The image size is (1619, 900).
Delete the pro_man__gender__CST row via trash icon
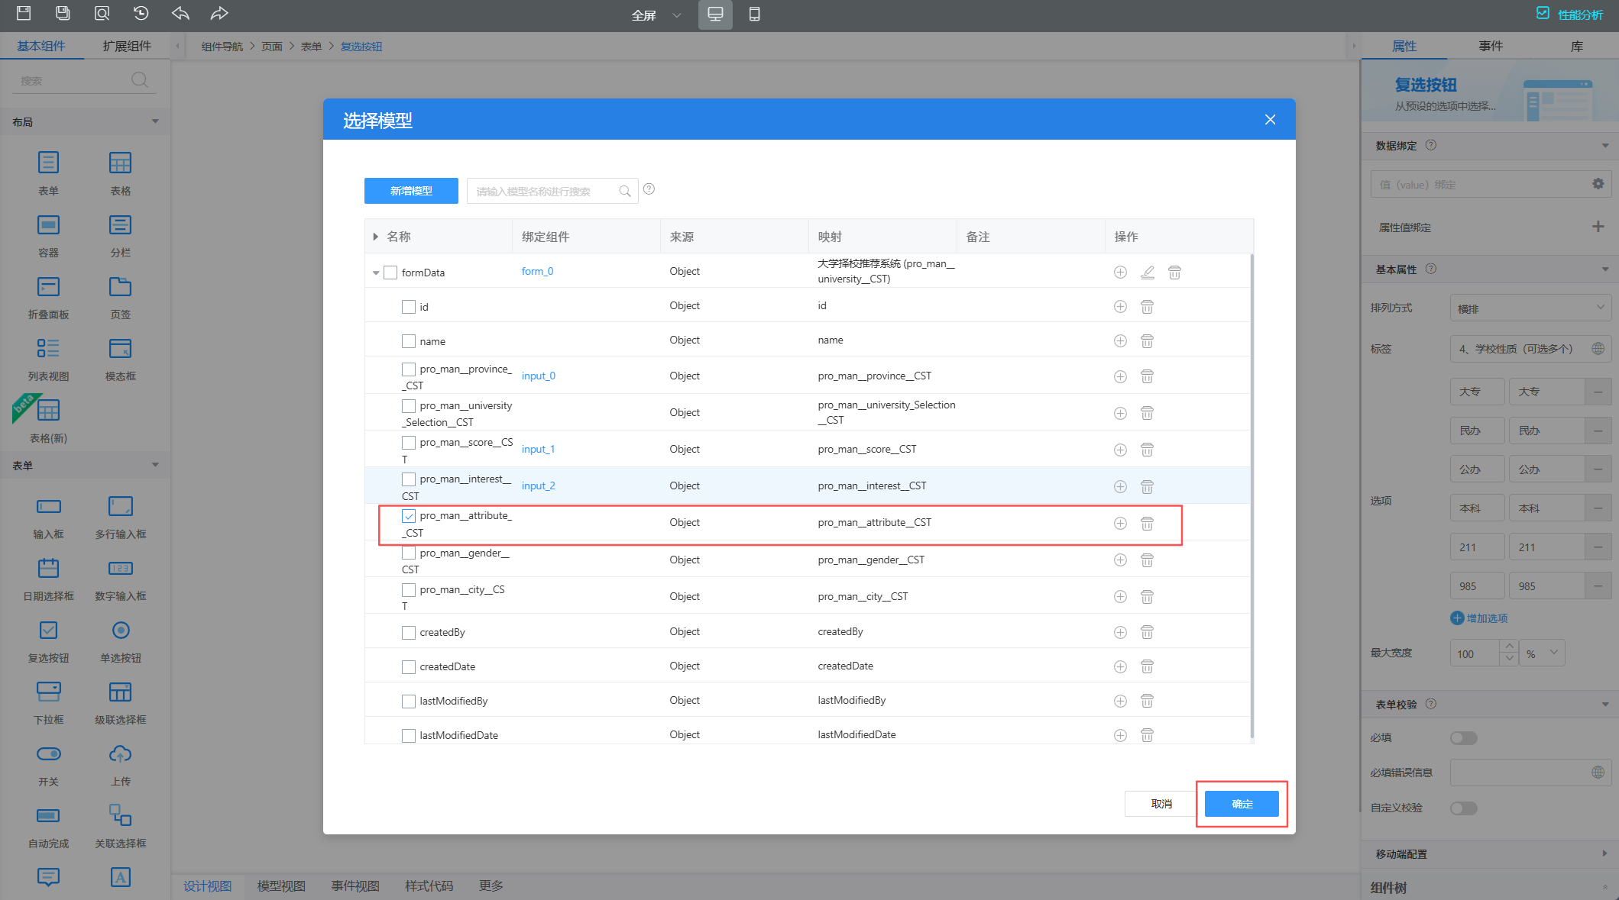[1147, 560]
